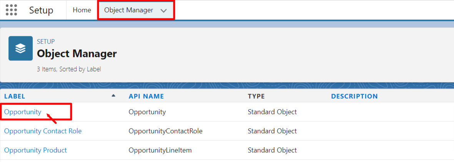This screenshot has width=454, height=162.
Task: Sort by the API NAME column header
Action: (x=146, y=96)
